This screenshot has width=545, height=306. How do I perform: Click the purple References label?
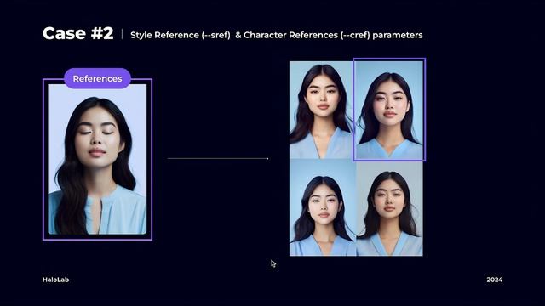(97, 78)
